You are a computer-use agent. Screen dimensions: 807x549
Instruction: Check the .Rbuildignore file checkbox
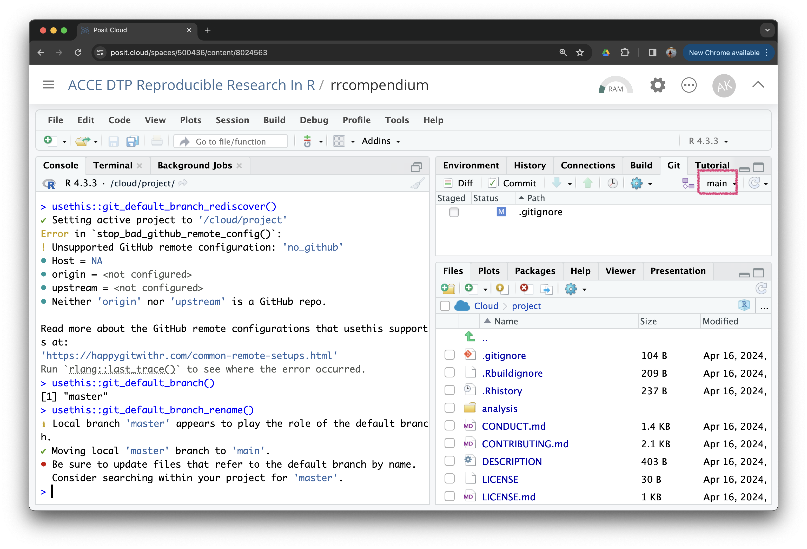449,372
